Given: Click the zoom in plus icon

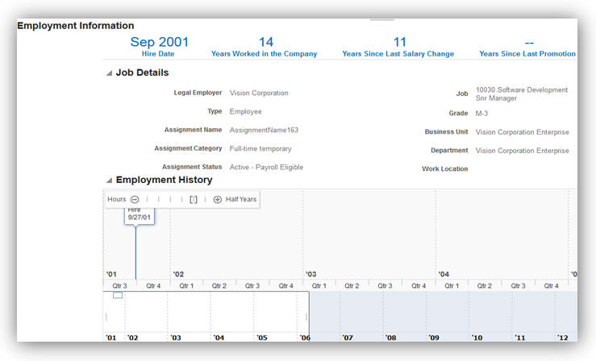Looking at the screenshot, I should tap(218, 199).
